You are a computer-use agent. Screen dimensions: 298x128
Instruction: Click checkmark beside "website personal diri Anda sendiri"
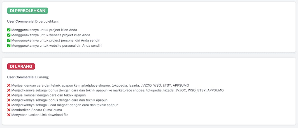pos(9,46)
